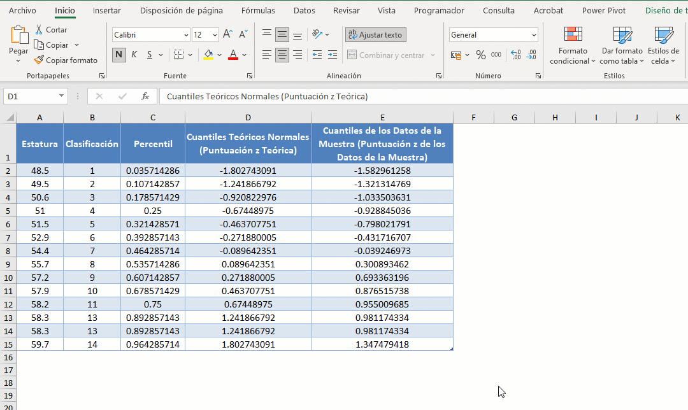Click the Formato condicional icon
This screenshot has width=688, height=410.
(573, 34)
